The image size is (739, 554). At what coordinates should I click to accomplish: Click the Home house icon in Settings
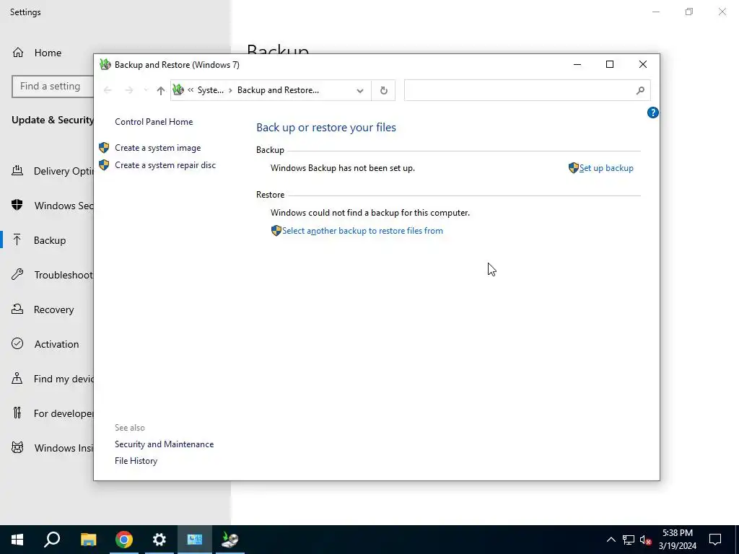18,52
